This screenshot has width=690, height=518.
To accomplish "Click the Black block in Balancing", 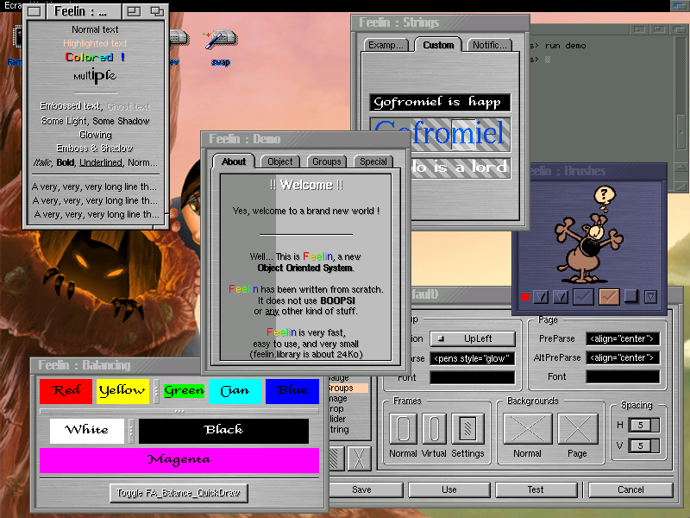I will click(x=223, y=431).
